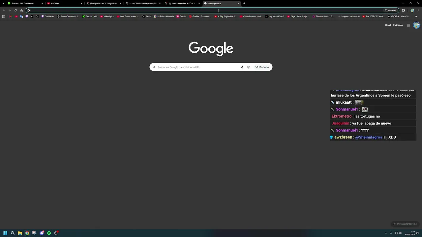Open the @janeRemover bookmark
This screenshot has width=422, height=237.
coord(251,16)
